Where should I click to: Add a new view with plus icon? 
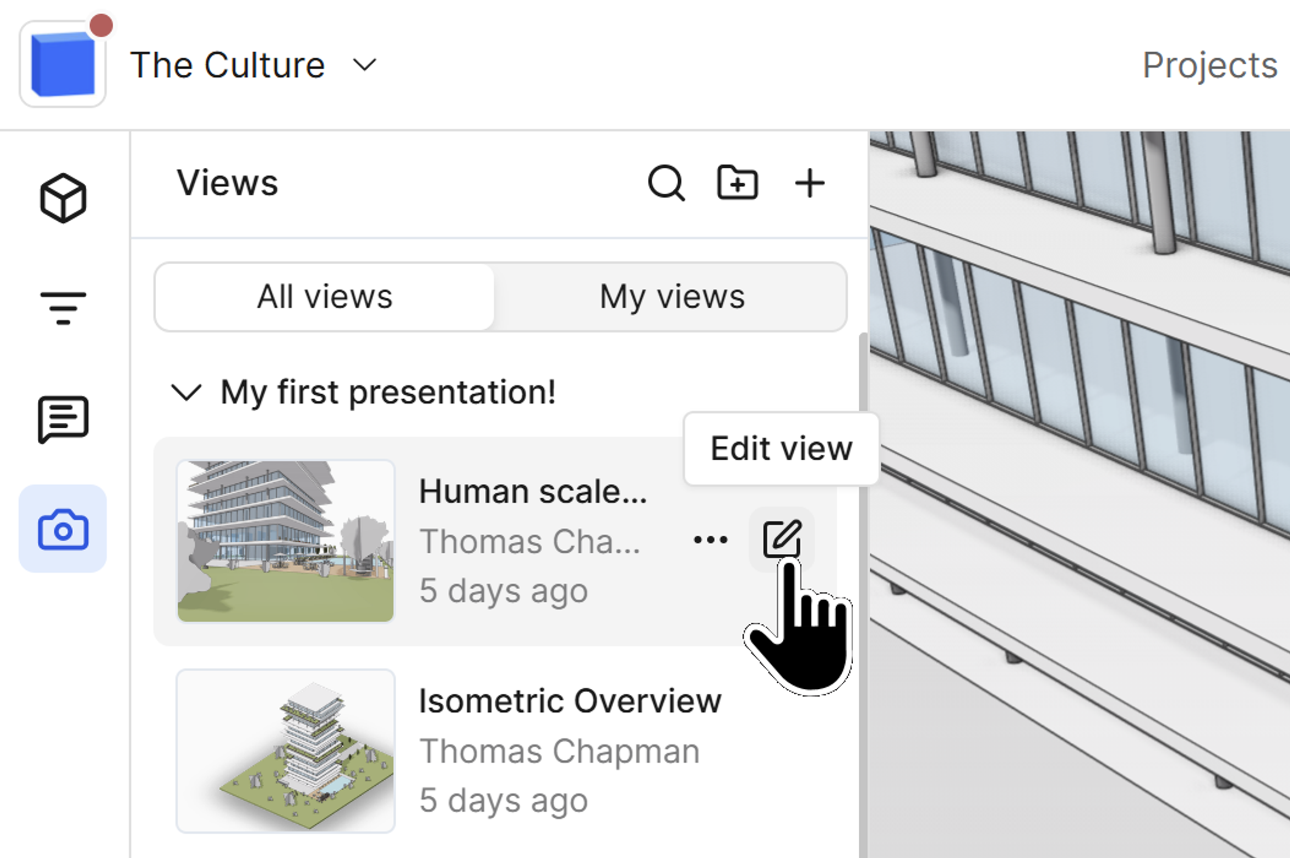pos(809,183)
